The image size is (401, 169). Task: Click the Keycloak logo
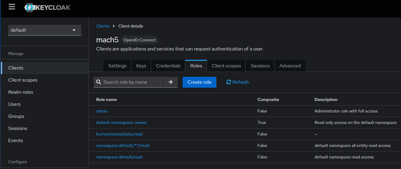click(47, 8)
